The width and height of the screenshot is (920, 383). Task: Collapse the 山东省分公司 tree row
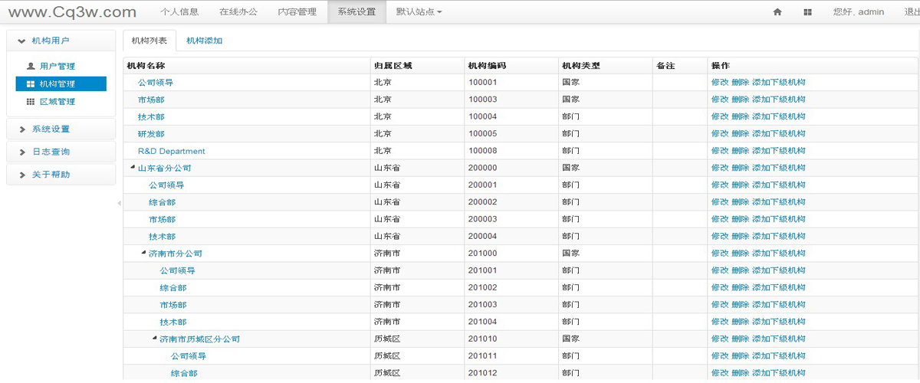(x=133, y=167)
